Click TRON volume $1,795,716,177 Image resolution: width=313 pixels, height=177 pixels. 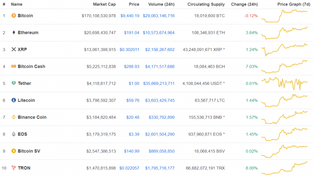tap(160, 168)
